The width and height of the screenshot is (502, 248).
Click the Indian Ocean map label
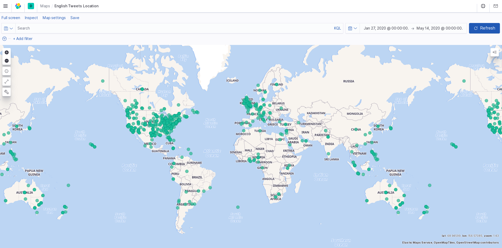coord(321,177)
